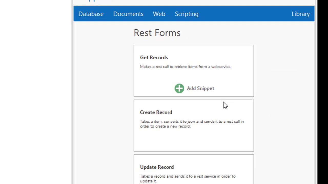Select the Get Records card title
The height and width of the screenshot is (184, 328).
coord(154,57)
